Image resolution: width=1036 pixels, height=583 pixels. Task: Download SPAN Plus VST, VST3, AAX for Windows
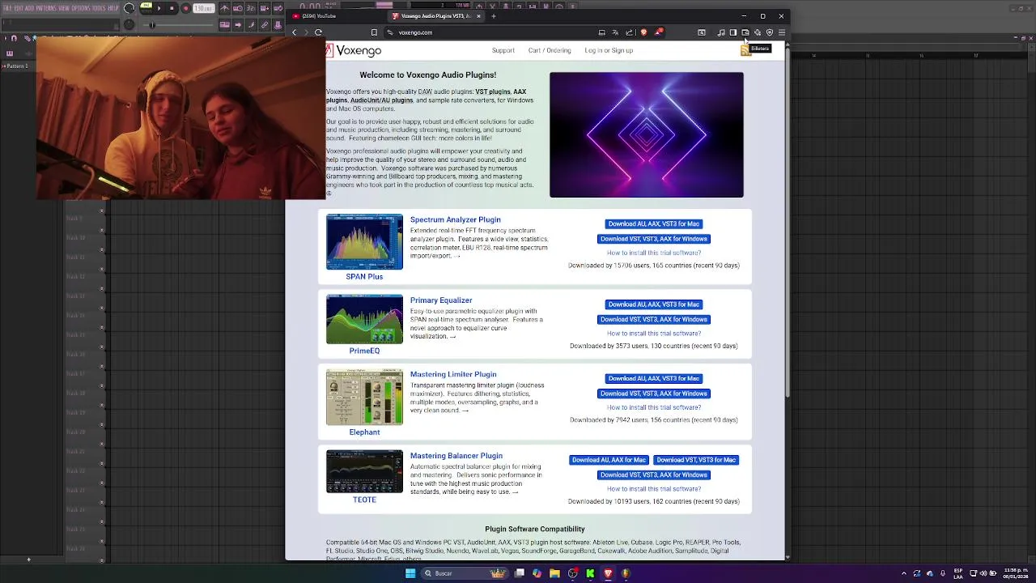pyautogui.click(x=654, y=239)
